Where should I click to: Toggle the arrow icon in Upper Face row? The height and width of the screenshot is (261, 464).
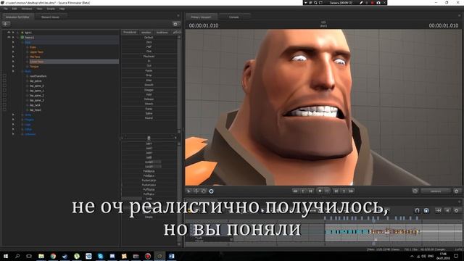(13, 51)
